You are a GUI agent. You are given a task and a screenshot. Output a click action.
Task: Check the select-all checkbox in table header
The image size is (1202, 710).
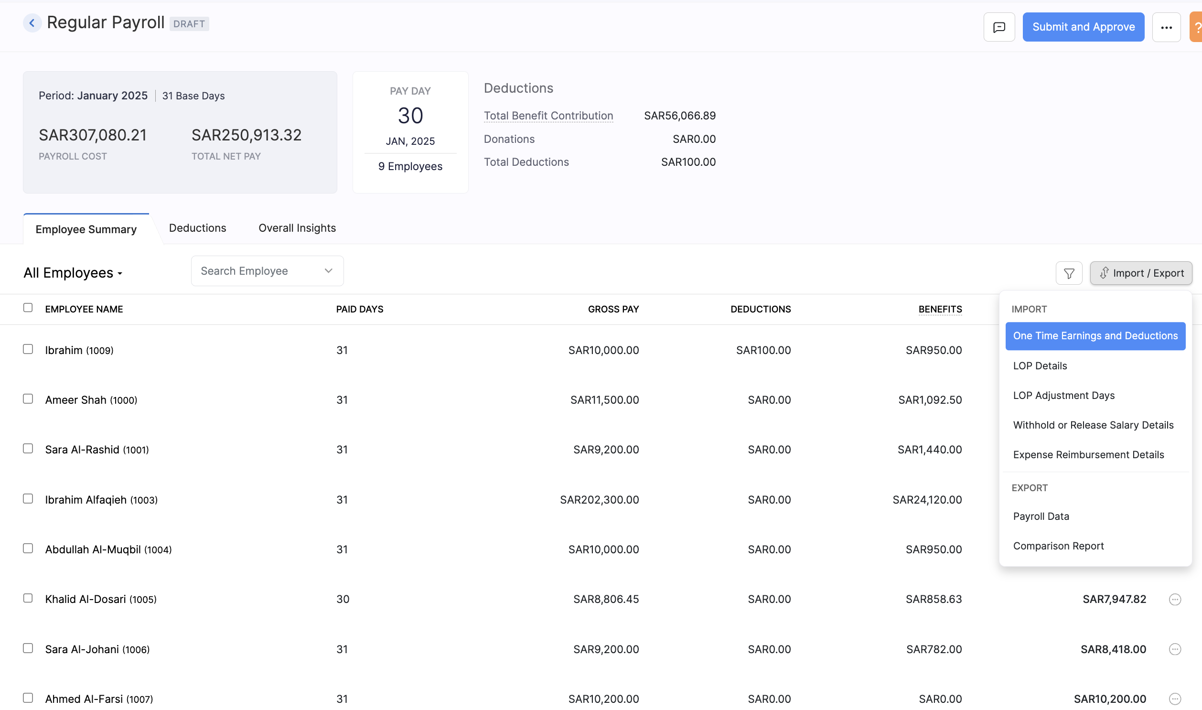coord(27,307)
